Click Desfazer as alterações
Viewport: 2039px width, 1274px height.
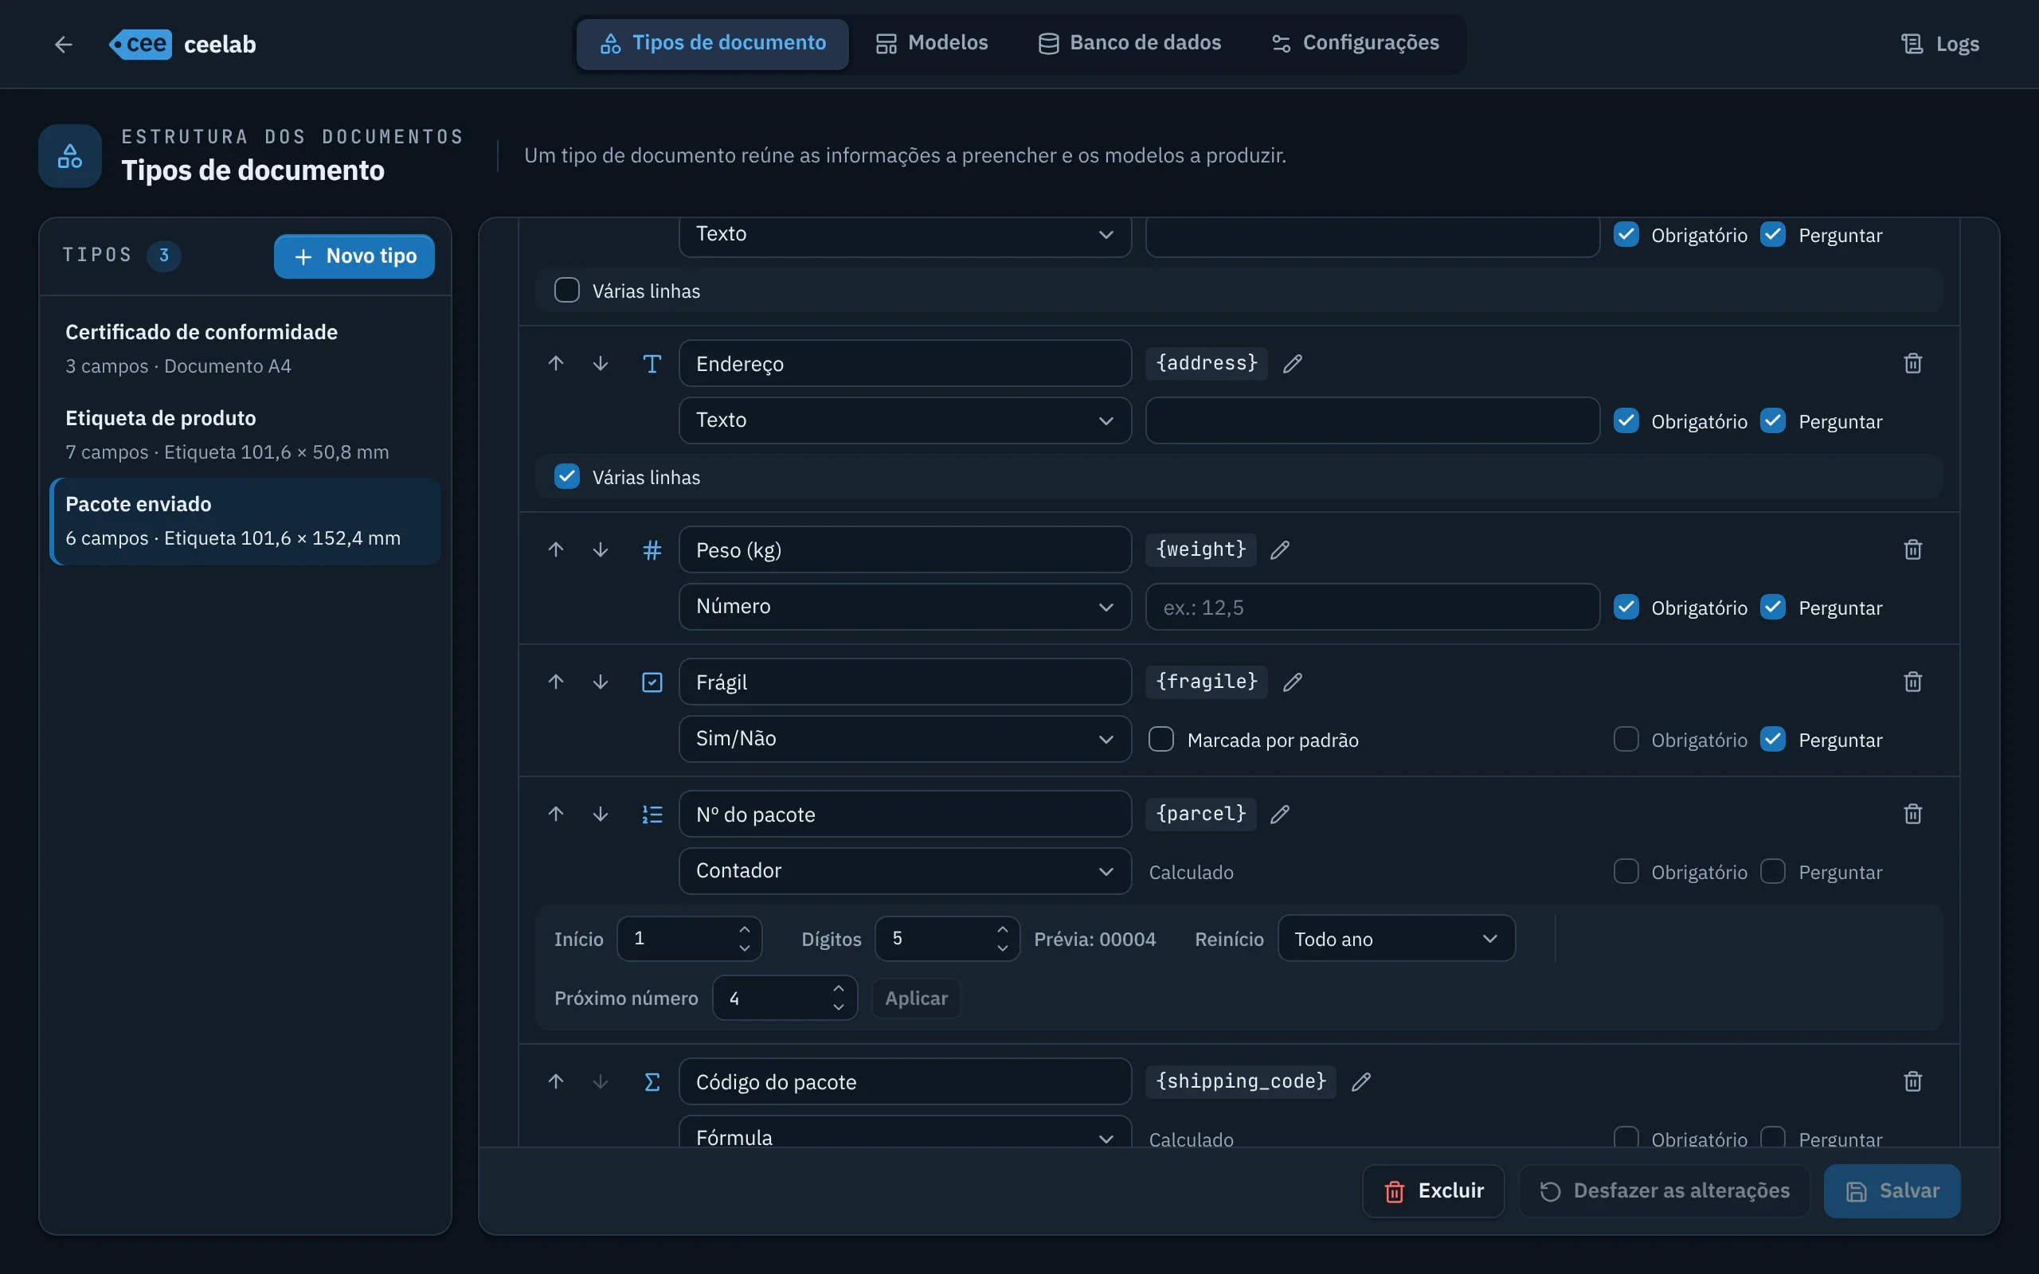[x=1664, y=1190]
